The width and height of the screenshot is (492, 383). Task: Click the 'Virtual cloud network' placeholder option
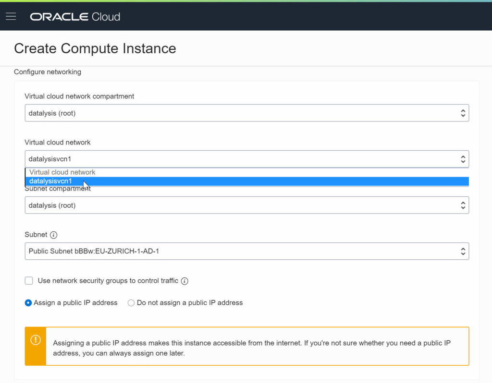point(247,172)
